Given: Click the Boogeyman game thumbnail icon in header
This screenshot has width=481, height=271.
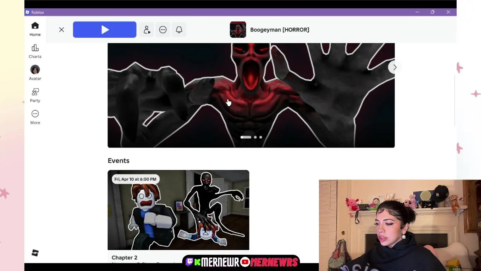Looking at the screenshot, I should (x=238, y=30).
